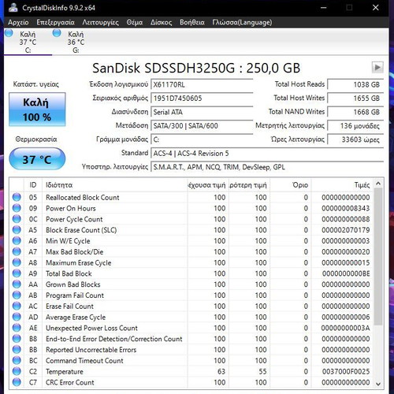Click the serial number field 1951D7450605
The height and width of the screenshot is (394, 394).
point(202,98)
